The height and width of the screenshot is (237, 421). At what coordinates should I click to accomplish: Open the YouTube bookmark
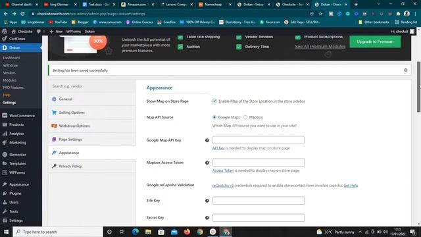tap(58, 22)
